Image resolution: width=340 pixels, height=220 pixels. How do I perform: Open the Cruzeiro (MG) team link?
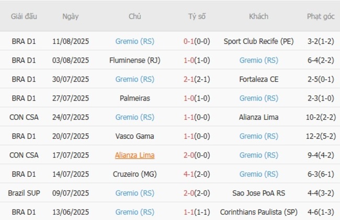point(134,174)
